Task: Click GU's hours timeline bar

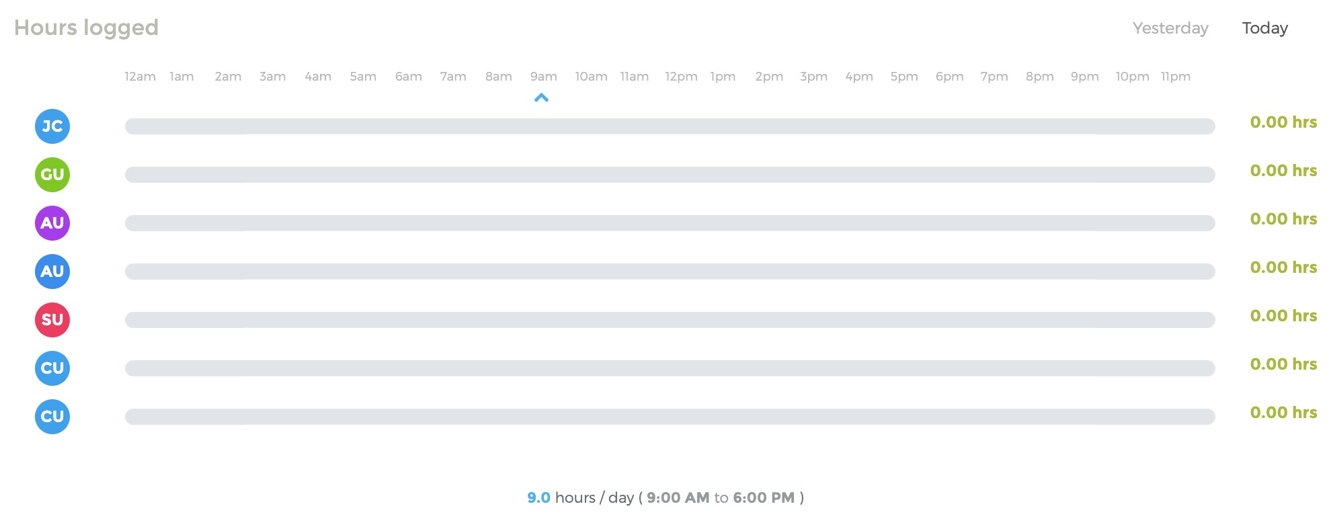Action: pos(670,175)
